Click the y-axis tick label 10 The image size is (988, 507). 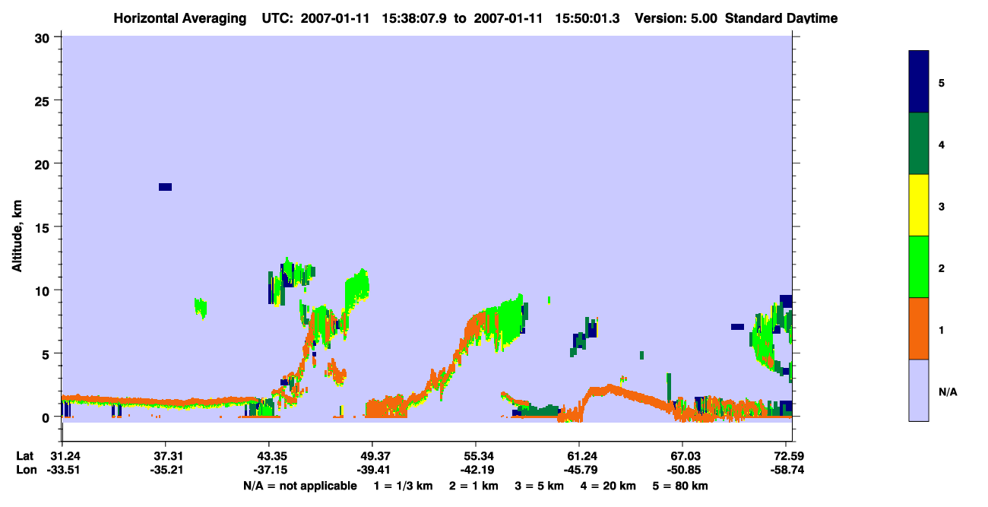[x=44, y=290]
